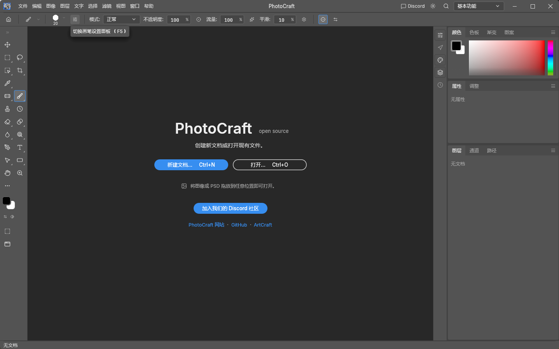
Task: Open the search magnifier in the title bar
Action: pos(446,6)
